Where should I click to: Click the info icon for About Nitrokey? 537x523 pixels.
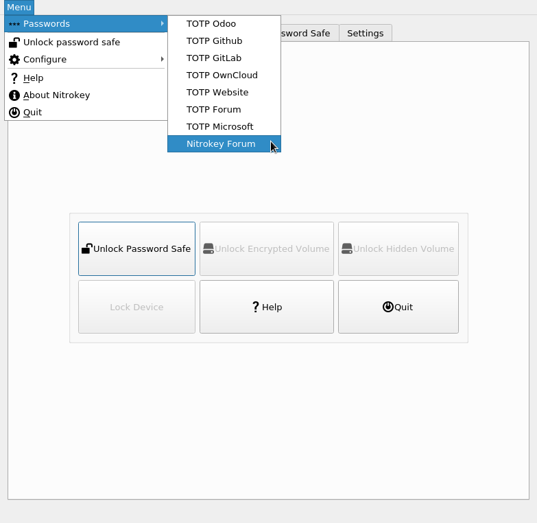14,95
